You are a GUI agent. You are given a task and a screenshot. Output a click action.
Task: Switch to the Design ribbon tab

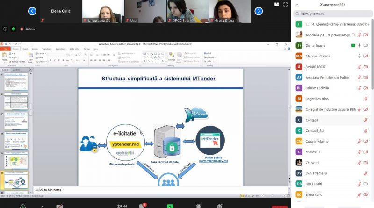coord(35,49)
